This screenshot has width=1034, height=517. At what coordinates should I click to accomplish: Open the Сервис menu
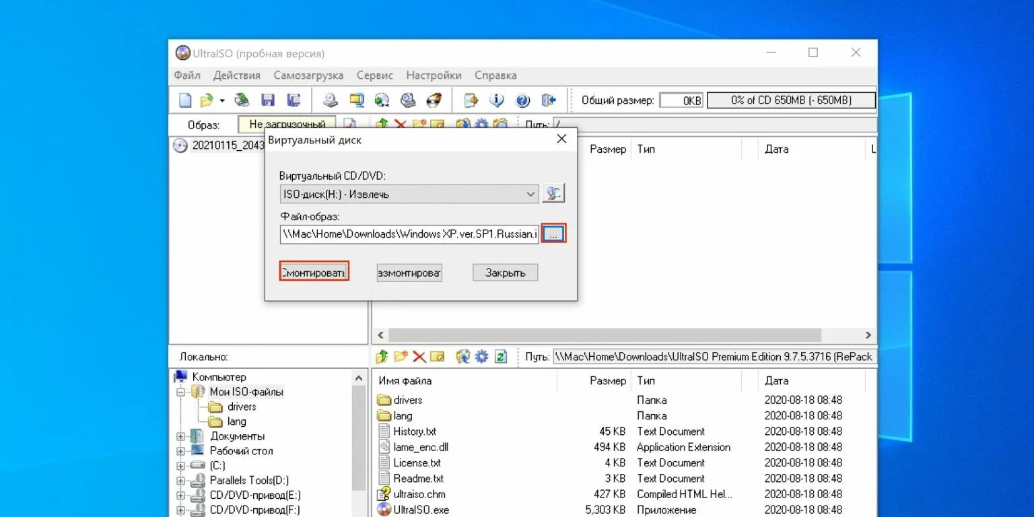tap(375, 75)
